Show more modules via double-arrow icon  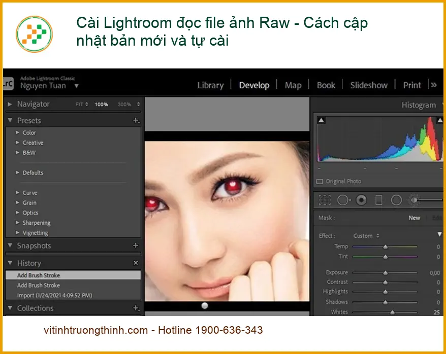point(433,85)
